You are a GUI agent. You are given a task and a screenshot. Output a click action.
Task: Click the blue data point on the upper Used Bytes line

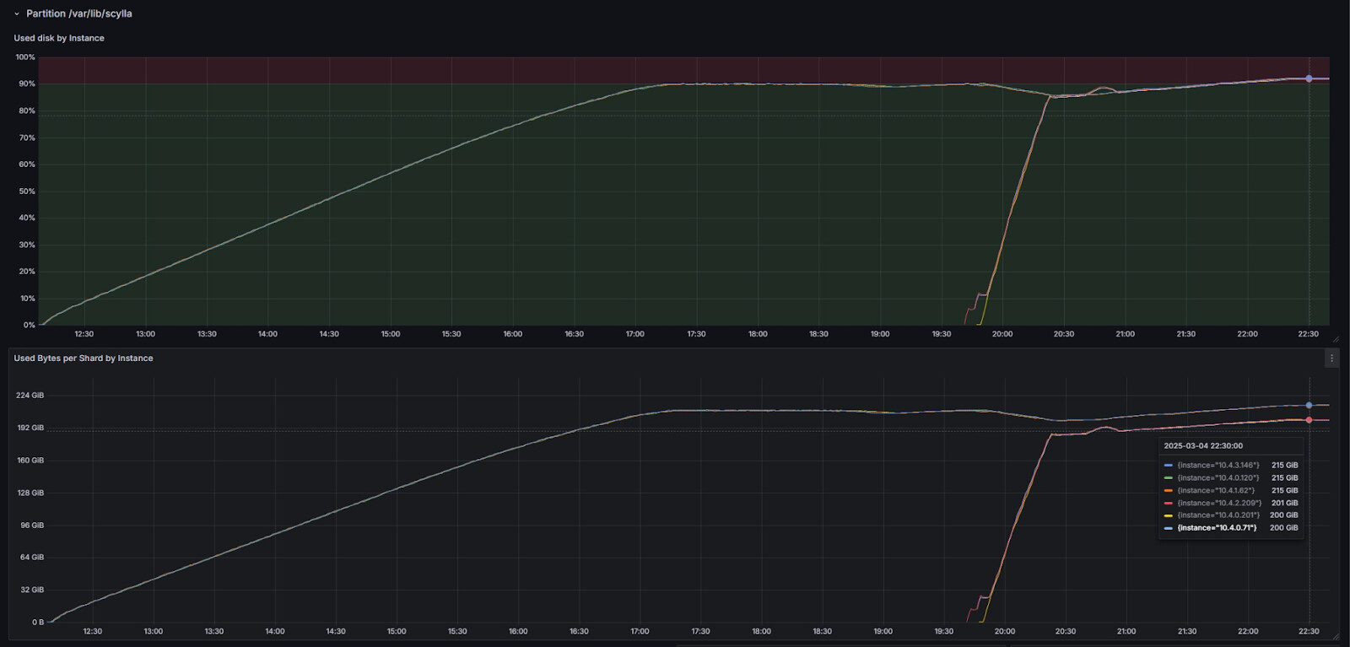[x=1309, y=406]
